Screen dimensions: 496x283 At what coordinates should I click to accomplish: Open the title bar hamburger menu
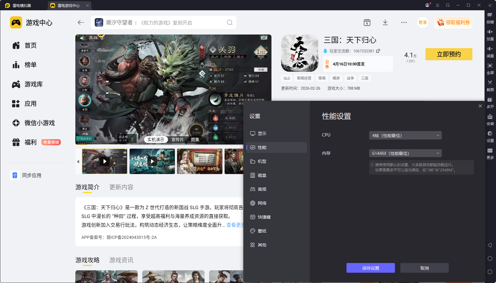point(438,5)
